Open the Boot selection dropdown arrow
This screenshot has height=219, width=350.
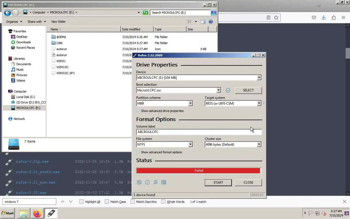coord(218,90)
